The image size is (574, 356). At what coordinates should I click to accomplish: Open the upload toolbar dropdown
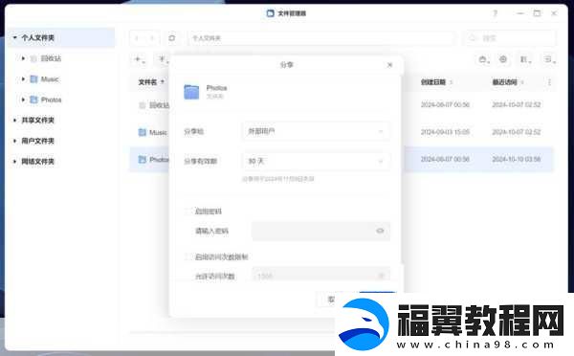163,59
